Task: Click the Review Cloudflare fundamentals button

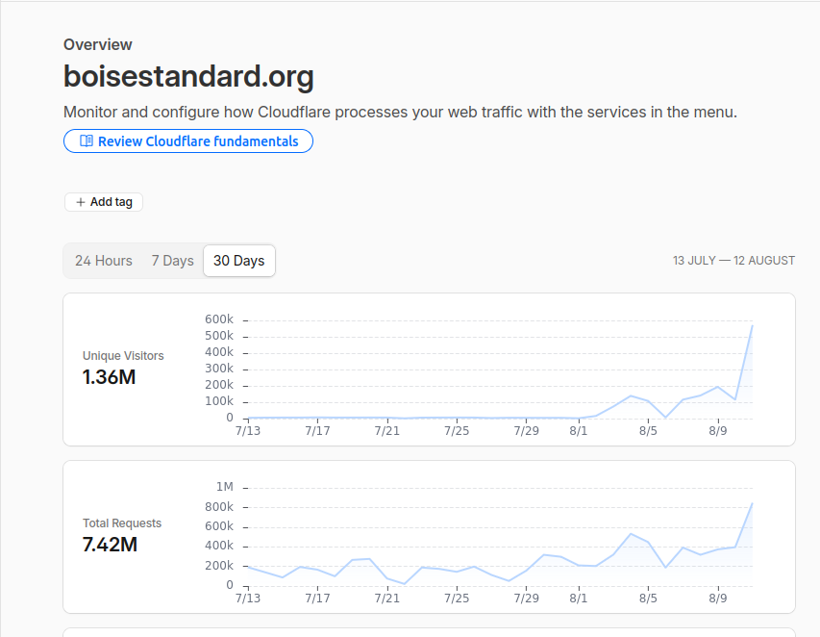Action: point(188,141)
